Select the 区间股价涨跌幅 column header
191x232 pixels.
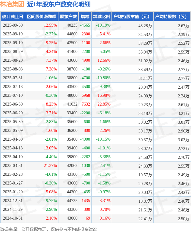tap(42, 17)
